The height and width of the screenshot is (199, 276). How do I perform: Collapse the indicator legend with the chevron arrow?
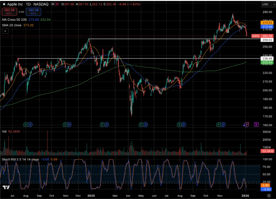[x=5, y=31]
